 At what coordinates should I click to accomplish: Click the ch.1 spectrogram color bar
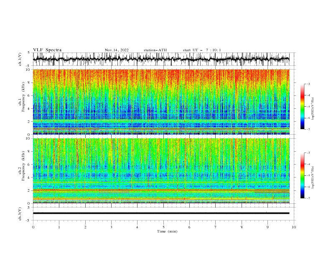pos(302,107)
